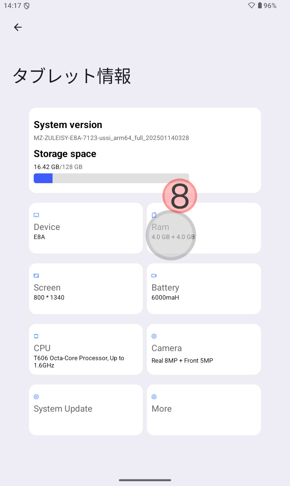
Task: Click the storage space usage bar
Action: click(x=111, y=178)
